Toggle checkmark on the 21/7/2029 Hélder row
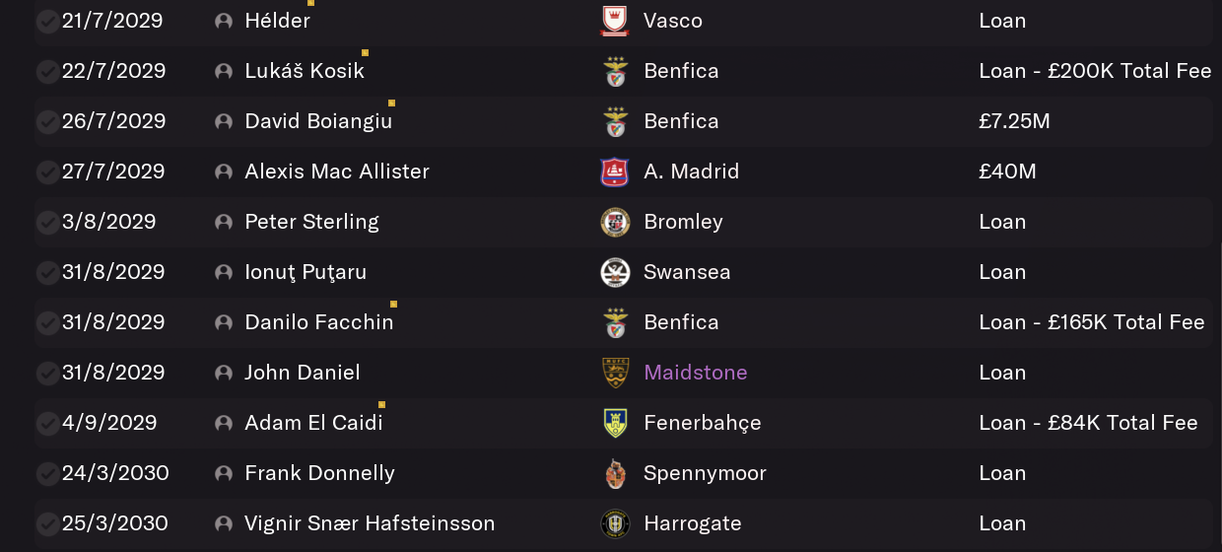 click(47, 22)
